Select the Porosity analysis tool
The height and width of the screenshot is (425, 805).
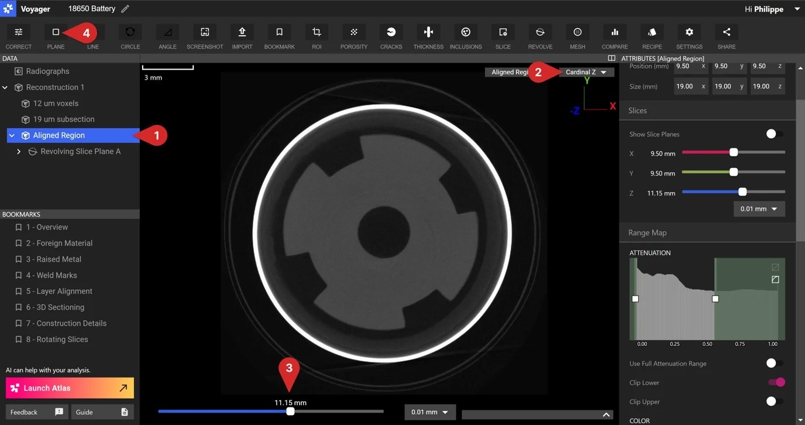point(353,33)
